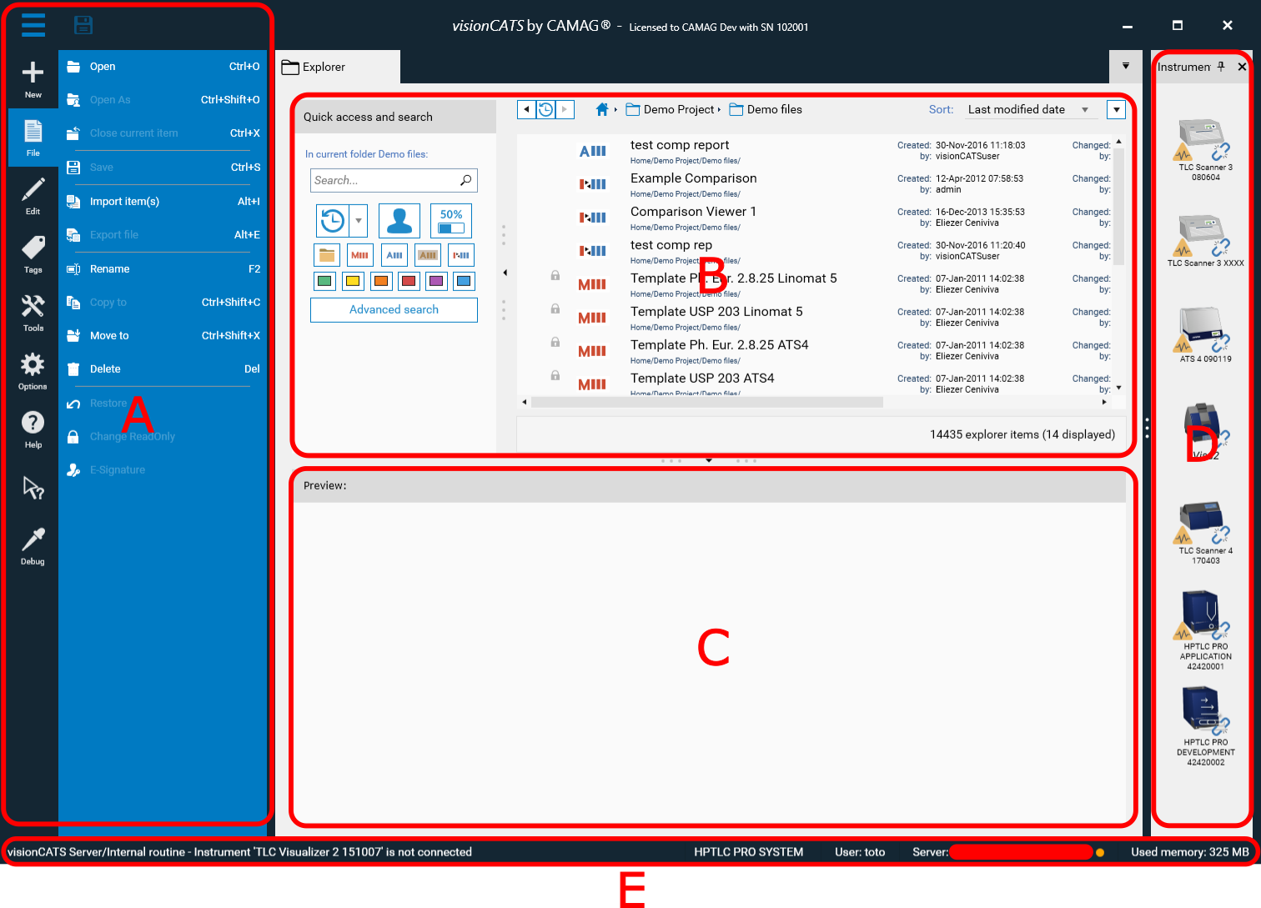Go to Demo files in breadcrumb
1261x908 pixels.
[x=766, y=109]
